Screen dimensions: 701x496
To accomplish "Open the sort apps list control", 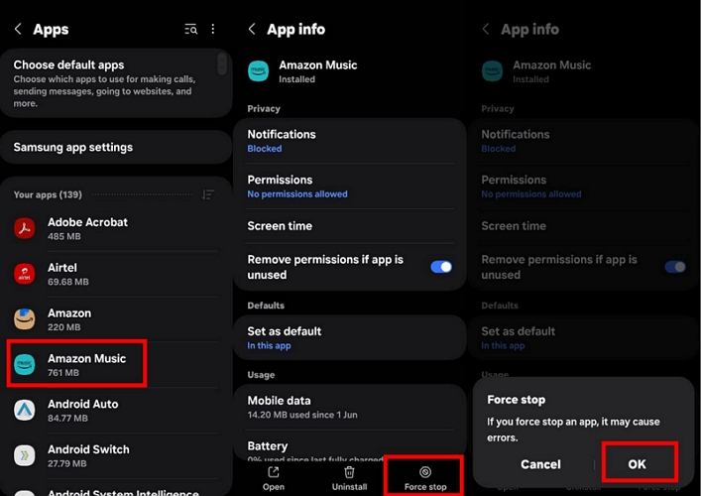I will (208, 194).
